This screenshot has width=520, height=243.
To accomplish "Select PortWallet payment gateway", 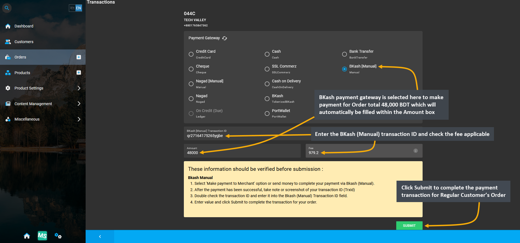I will pyautogui.click(x=267, y=113).
